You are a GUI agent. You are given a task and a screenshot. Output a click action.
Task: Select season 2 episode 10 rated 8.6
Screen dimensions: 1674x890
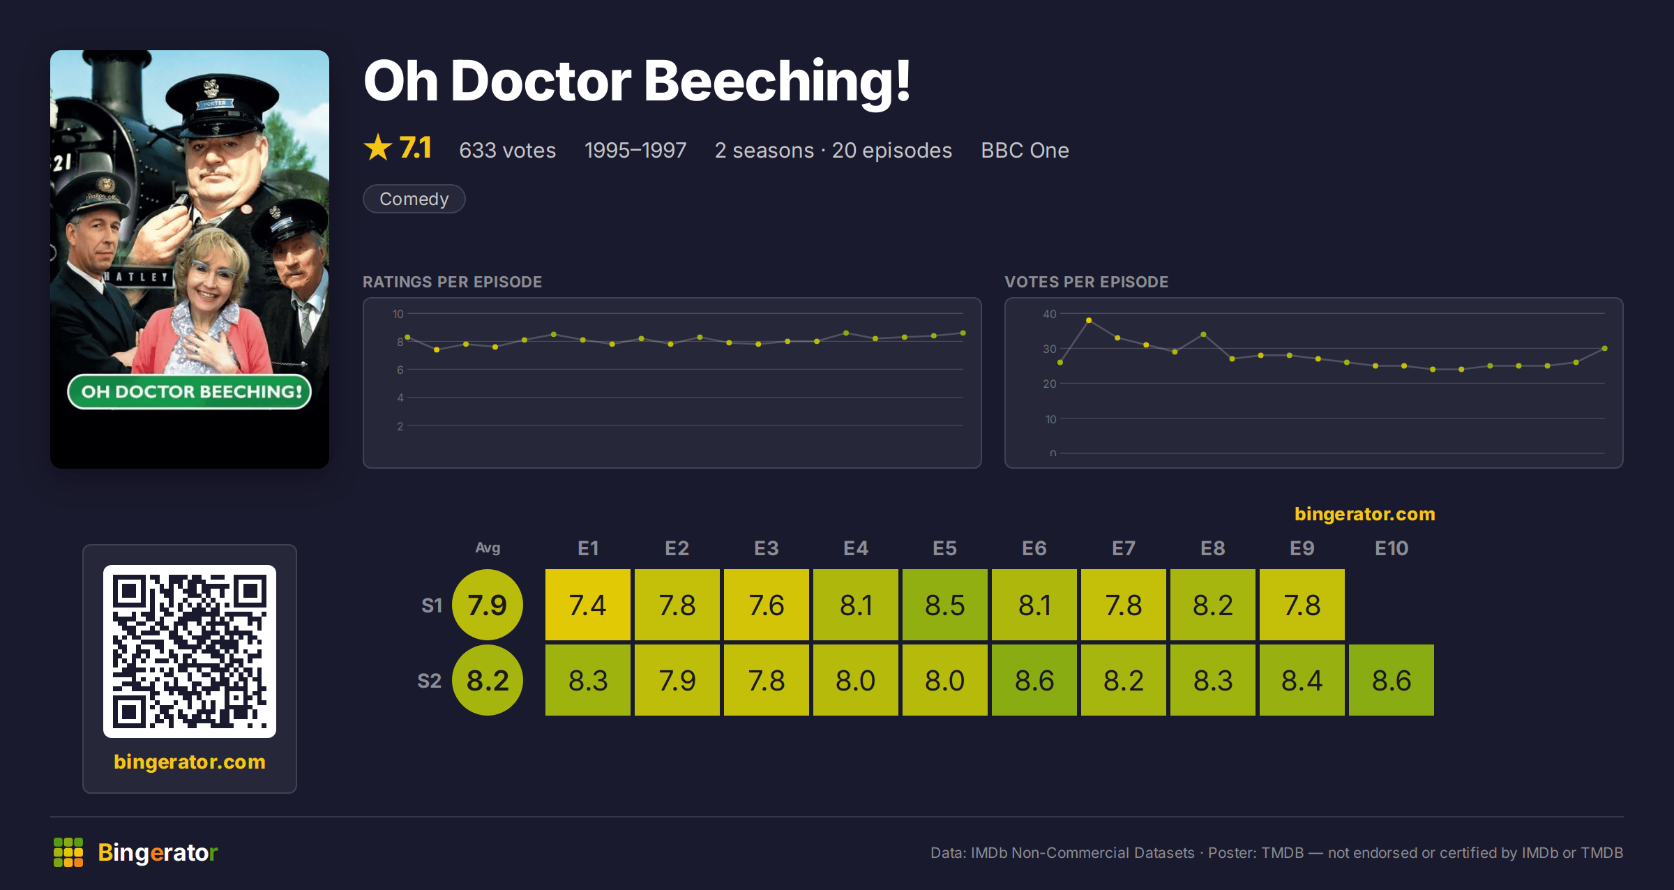tap(1392, 680)
